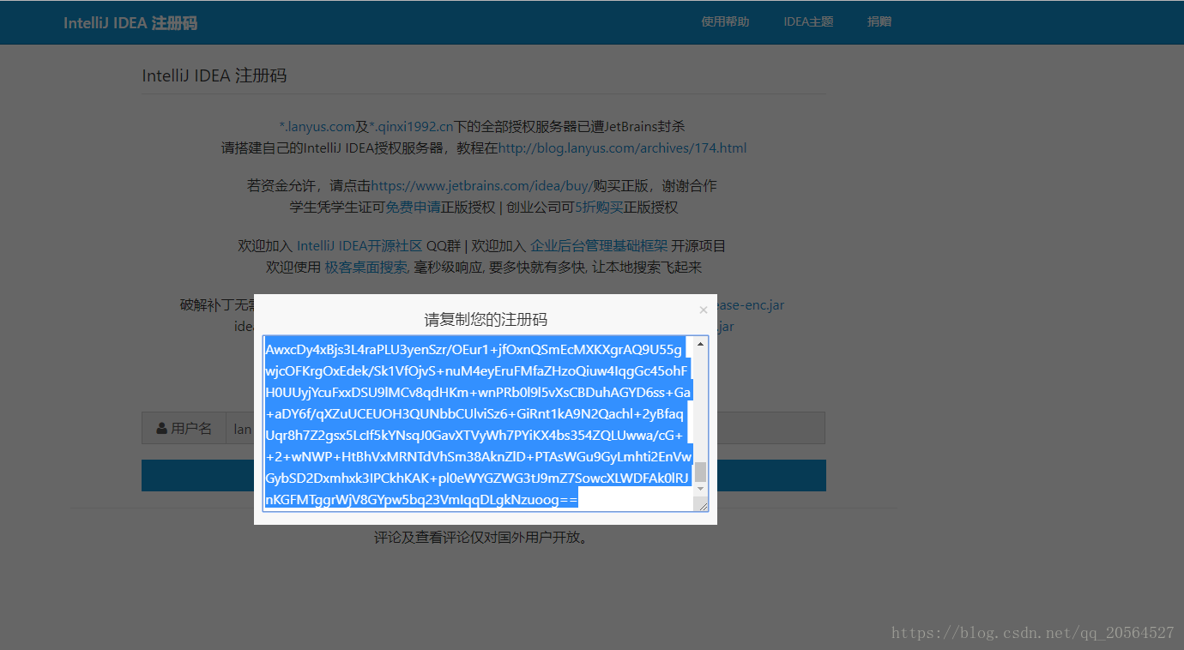
Task: Click the dialog title 请复制您的注册码
Action: tap(486, 320)
